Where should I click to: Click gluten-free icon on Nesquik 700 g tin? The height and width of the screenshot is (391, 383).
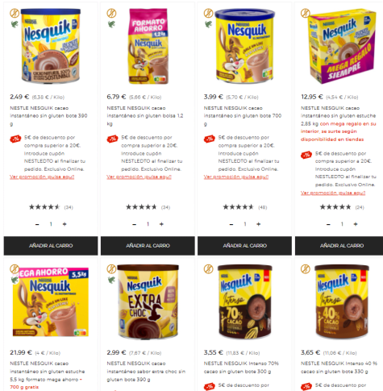coord(208,13)
